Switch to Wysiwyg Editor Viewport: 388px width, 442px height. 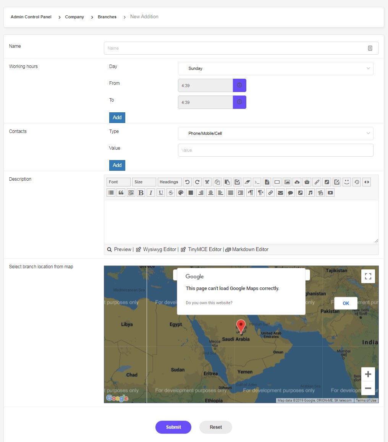(156, 249)
